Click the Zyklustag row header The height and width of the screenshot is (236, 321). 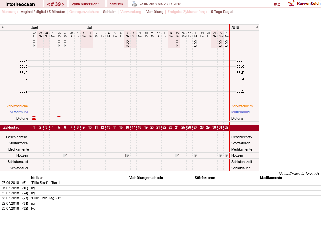[x=11, y=127]
